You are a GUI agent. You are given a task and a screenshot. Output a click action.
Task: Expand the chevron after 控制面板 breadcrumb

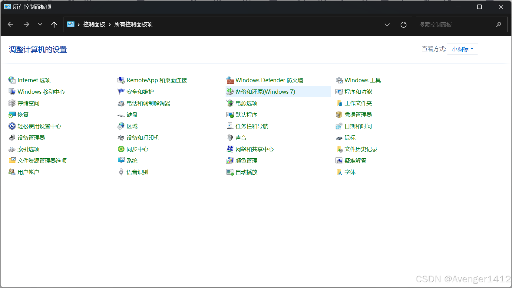click(110, 24)
